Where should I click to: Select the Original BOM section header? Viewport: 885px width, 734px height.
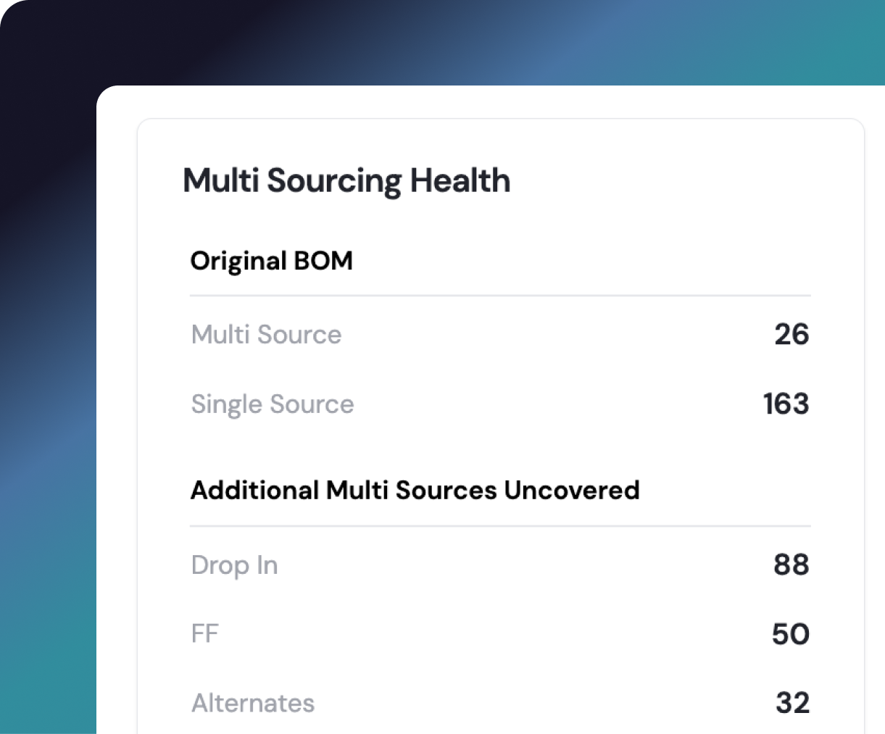[271, 262]
